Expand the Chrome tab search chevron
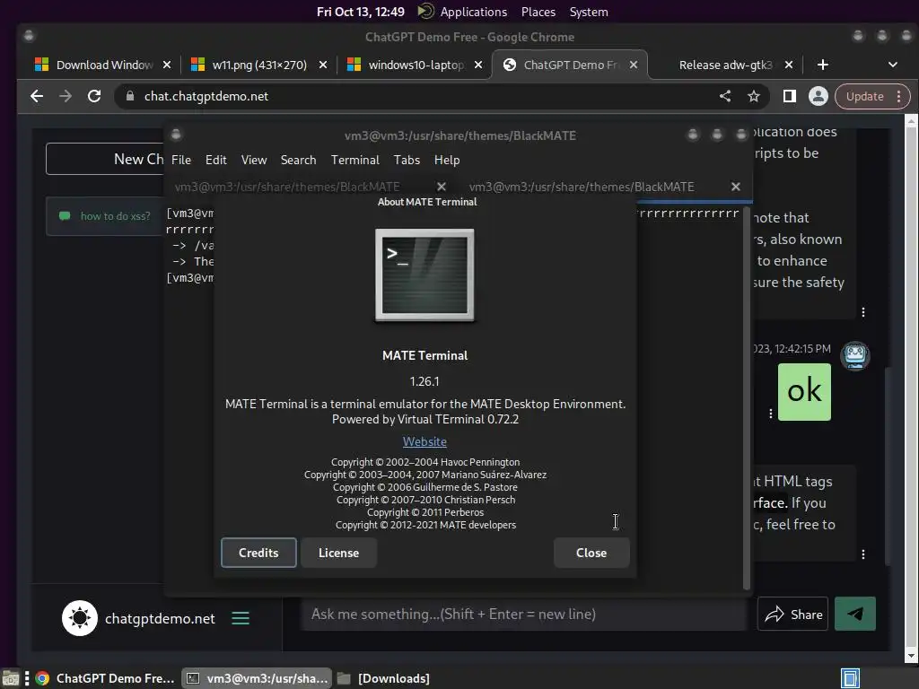Screen dimensions: 919x689 point(893,65)
